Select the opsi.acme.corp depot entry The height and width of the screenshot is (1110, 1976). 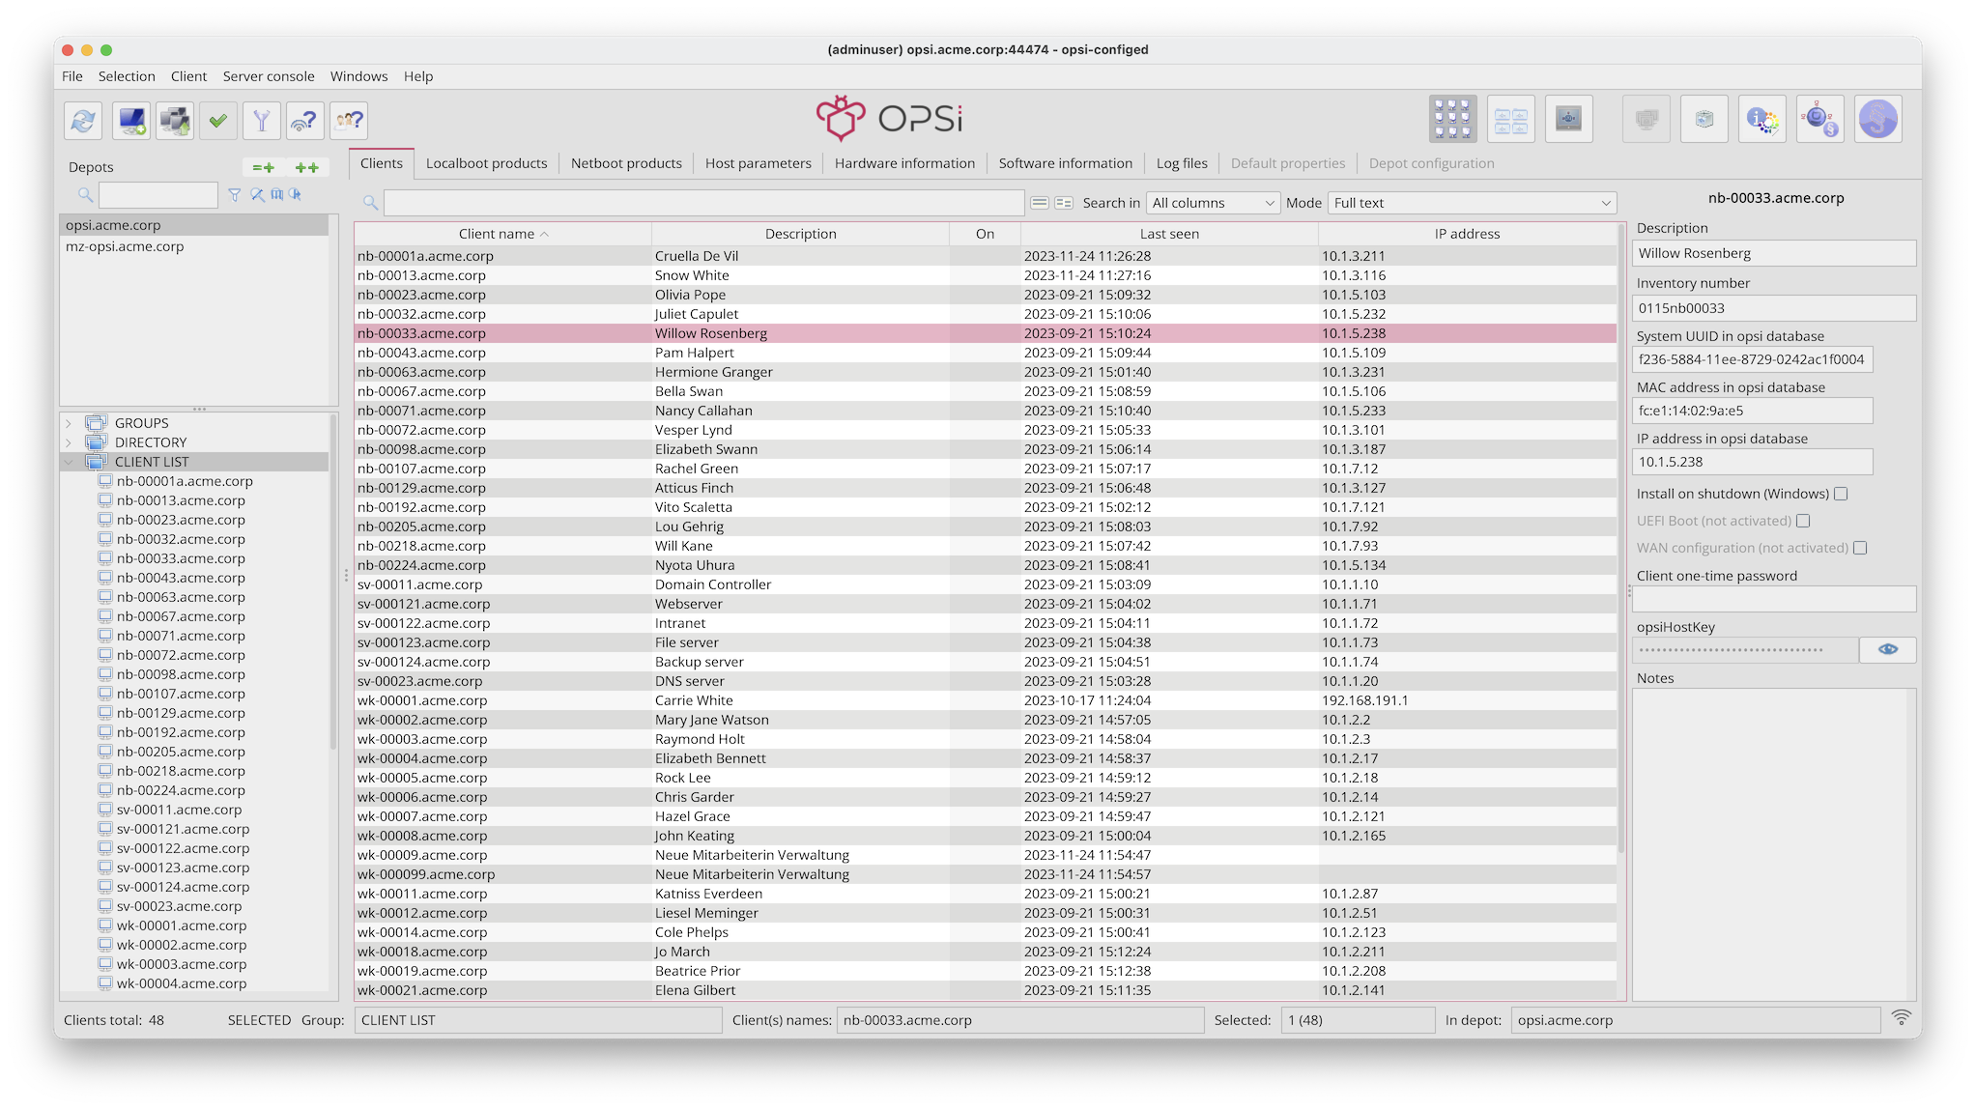[x=194, y=225]
